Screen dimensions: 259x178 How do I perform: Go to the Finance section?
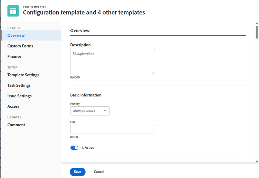[x=14, y=56]
